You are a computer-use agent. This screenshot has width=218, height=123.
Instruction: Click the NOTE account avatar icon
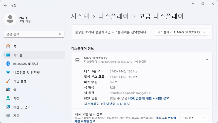[10, 19]
